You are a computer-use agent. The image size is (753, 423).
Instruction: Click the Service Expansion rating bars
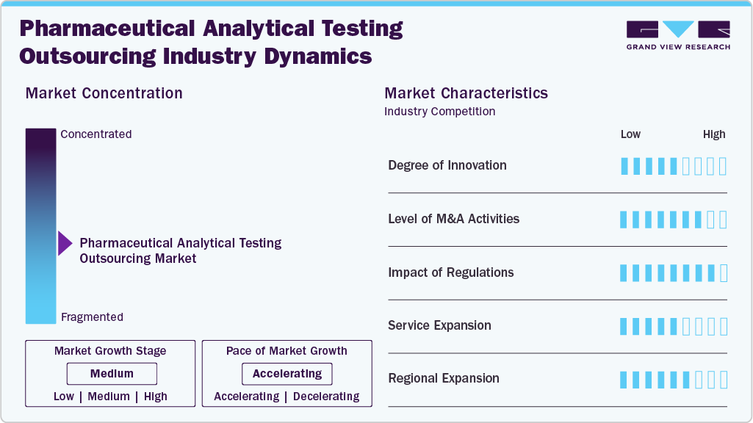(673, 326)
